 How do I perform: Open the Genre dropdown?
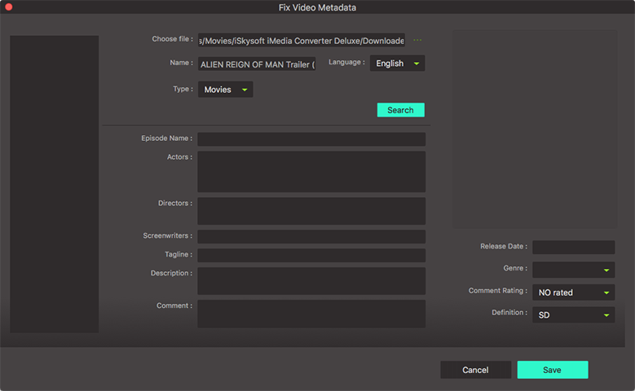click(573, 270)
